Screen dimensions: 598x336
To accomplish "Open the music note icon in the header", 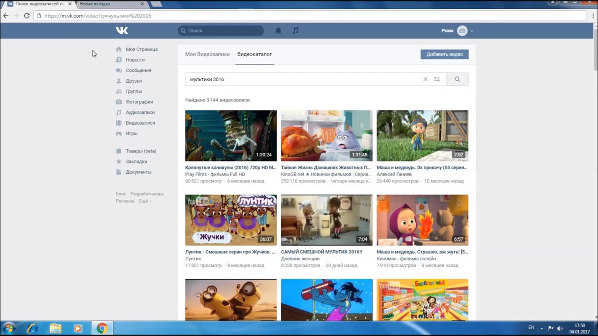I will (x=295, y=31).
